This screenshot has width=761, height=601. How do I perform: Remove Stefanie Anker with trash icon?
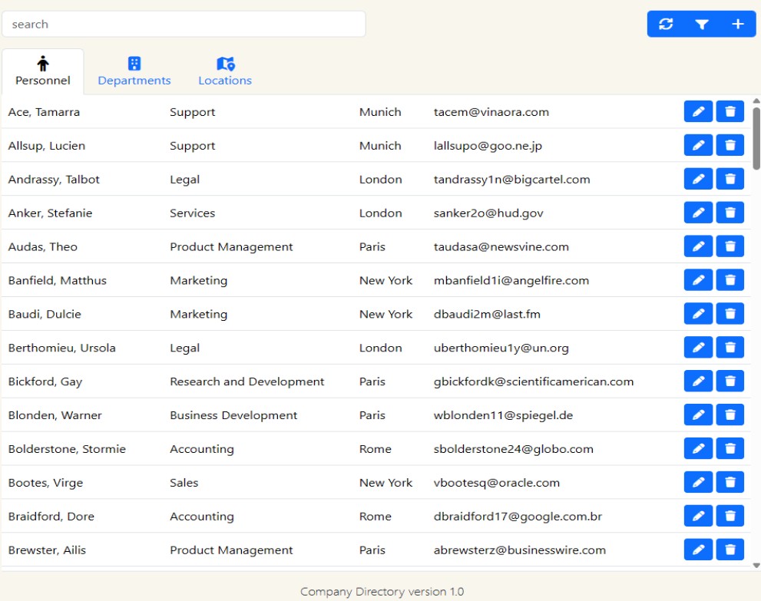[730, 213]
